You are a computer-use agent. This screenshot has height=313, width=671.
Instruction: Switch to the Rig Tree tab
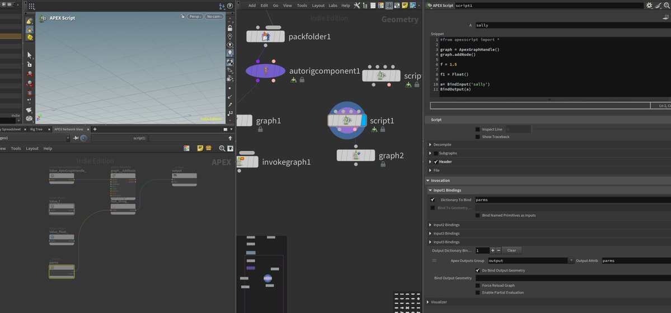pyautogui.click(x=36, y=129)
